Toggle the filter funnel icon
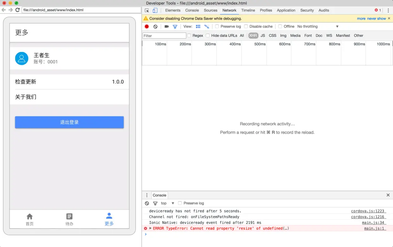This screenshot has width=393, height=247. click(175, 27)
